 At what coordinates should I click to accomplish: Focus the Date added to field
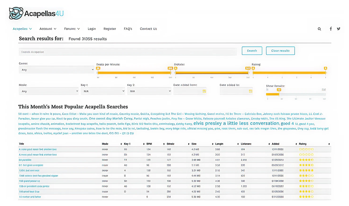(x=236, y=91)
